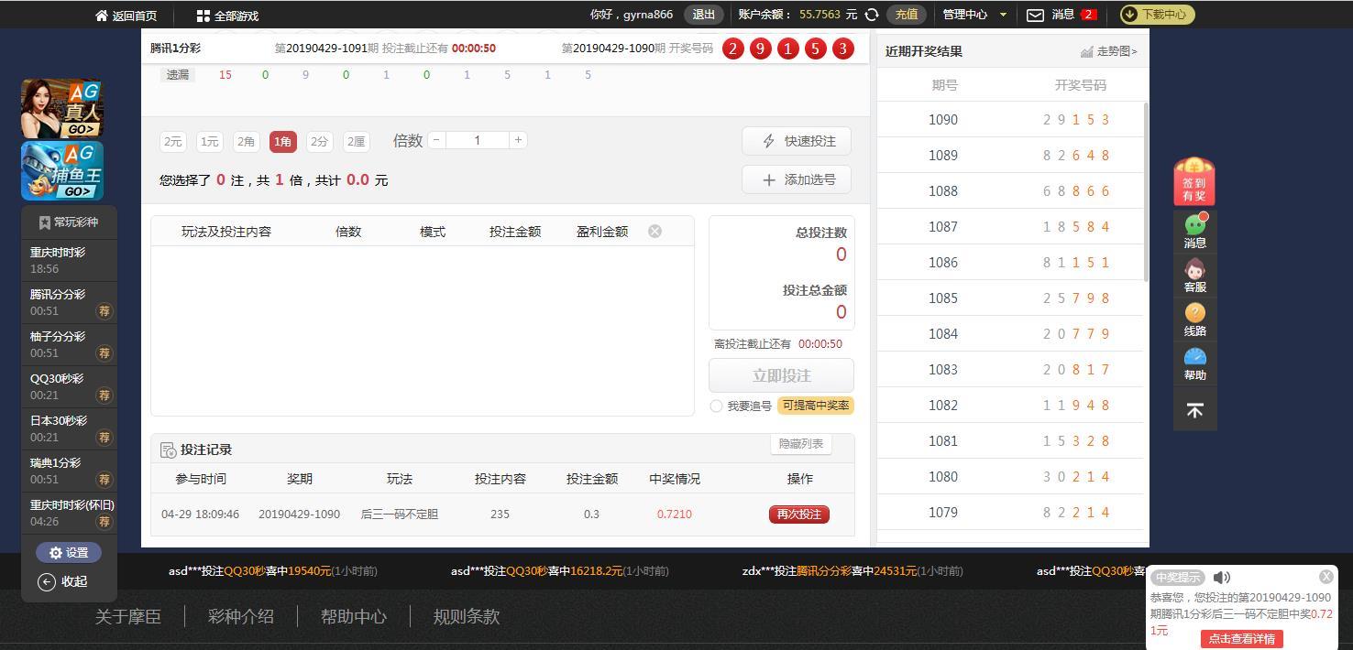
Task: Open 帮助 icon in right sidebar
Action: (x=1195, y=363)
